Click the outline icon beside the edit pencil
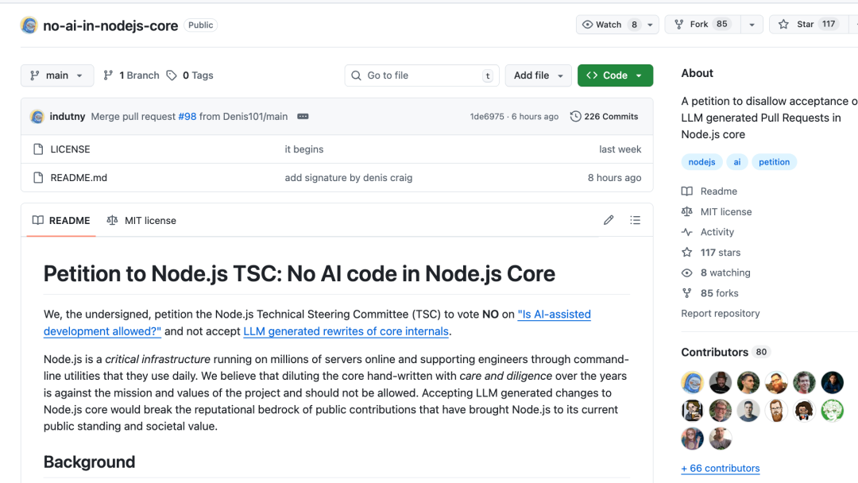Viewport: 858px width, 483px height. 636,220
